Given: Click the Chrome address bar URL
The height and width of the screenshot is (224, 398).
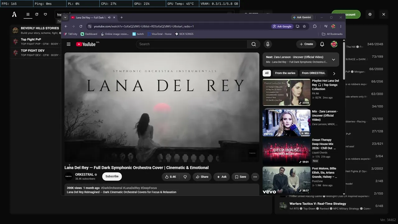Looking at the screenshot, I should pos(144,26).
